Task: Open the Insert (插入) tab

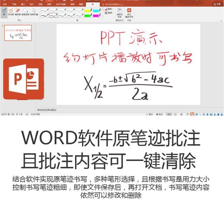Action: [23, 4]
